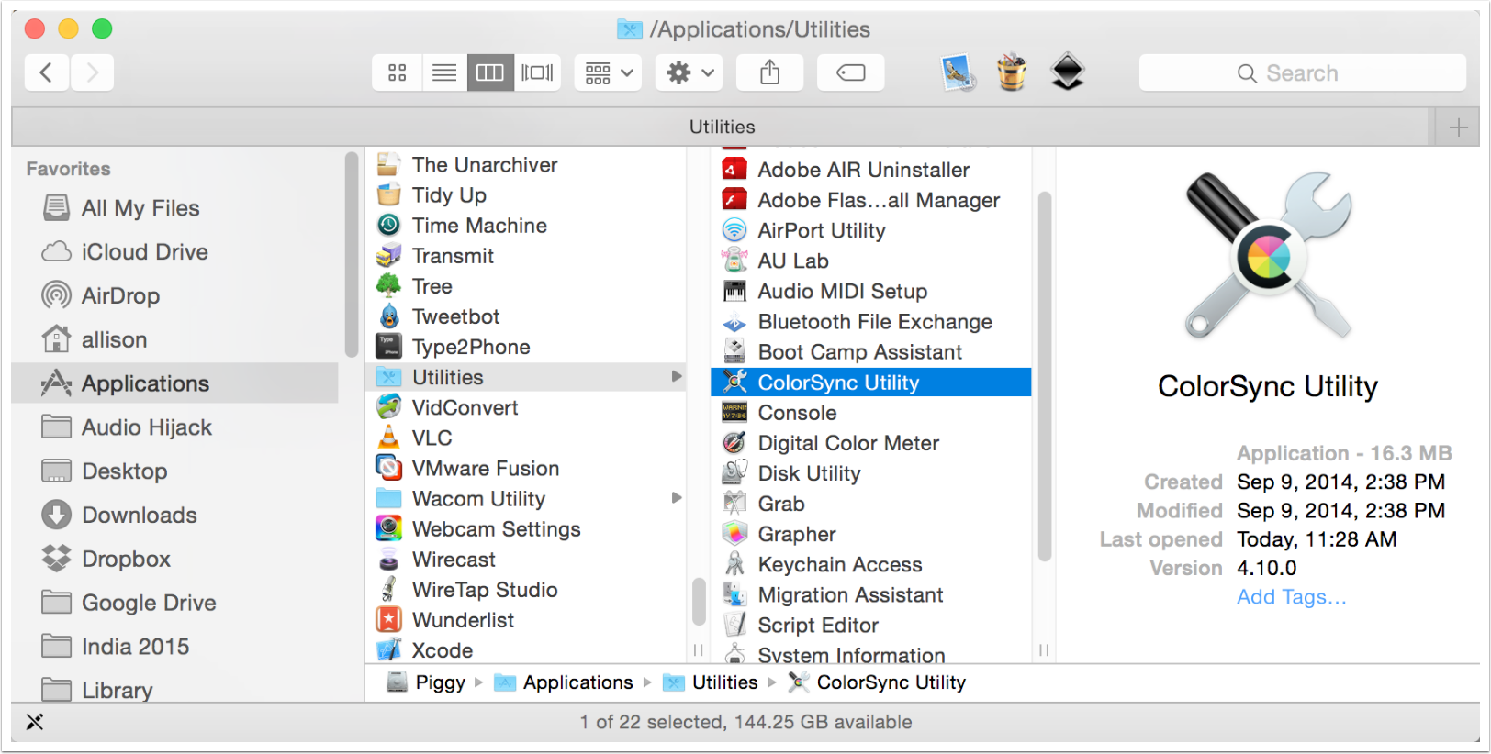
Task: Open the Arrange items dropdown
Action: click(609, 72)
